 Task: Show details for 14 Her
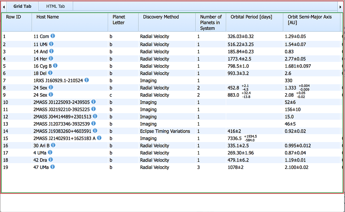click(51, 59)
